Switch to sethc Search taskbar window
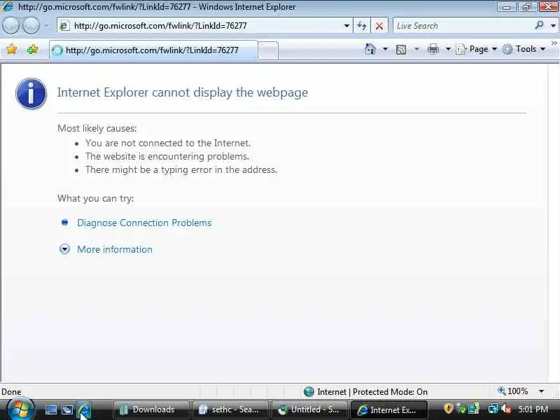Image resolution: width=560 pixels, height=420 pixels. (230, 409)
